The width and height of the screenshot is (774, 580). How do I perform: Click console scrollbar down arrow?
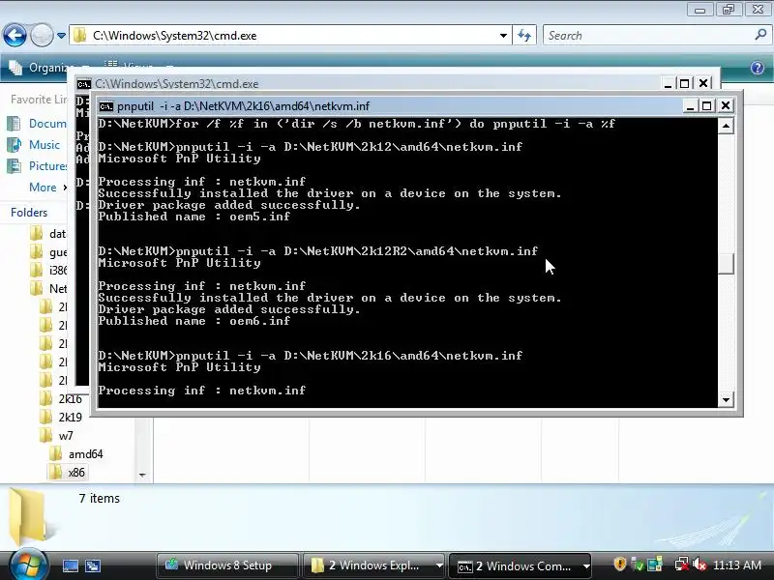click(x=726, y=400)
